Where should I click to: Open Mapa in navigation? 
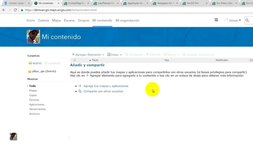pyautogui.click(x=56, y=20)
